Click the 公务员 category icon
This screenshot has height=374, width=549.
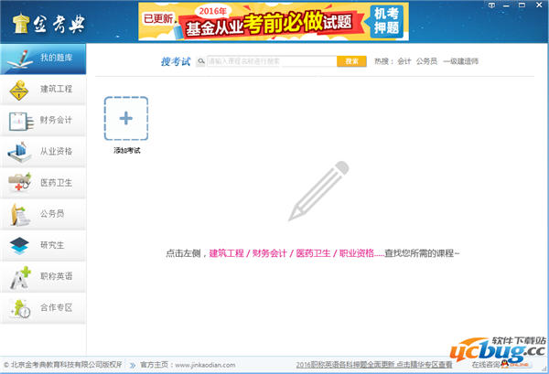click(19, 214)
